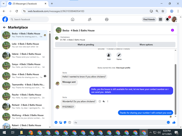Image resolution: width=182 pixels, height=136 pixels.
Task: Click the More options button
Action: tap(146, 45)
